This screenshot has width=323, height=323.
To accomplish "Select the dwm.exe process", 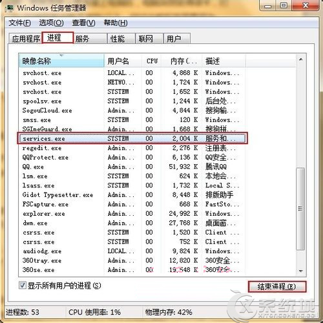I will pos(132,223).
